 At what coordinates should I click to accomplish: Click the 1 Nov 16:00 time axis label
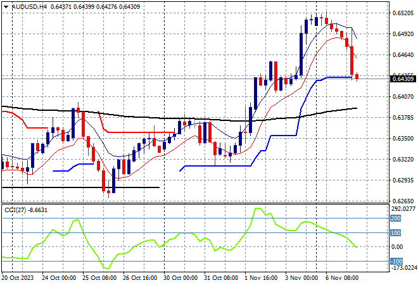[261, 278]
